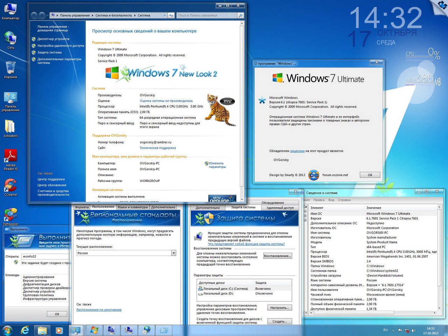Select Локальный диск (C:) row
This screenshot has height=336, width=448.
(244, 289)
